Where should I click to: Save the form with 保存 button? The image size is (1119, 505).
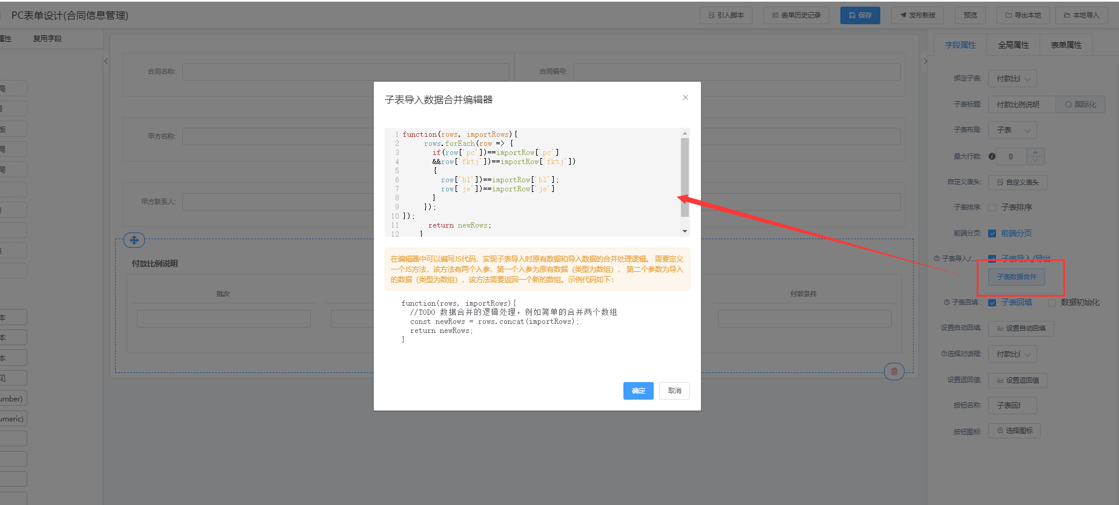click(x=860, y=15)
